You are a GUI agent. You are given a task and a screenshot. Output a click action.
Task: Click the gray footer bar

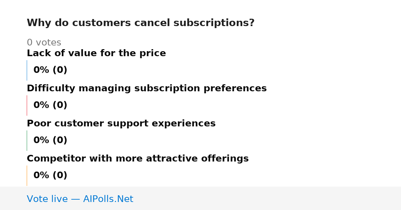[200, 198]
